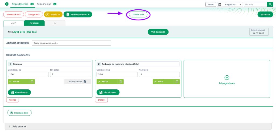Click calendar icon beside Alege luna

[220, 5]
